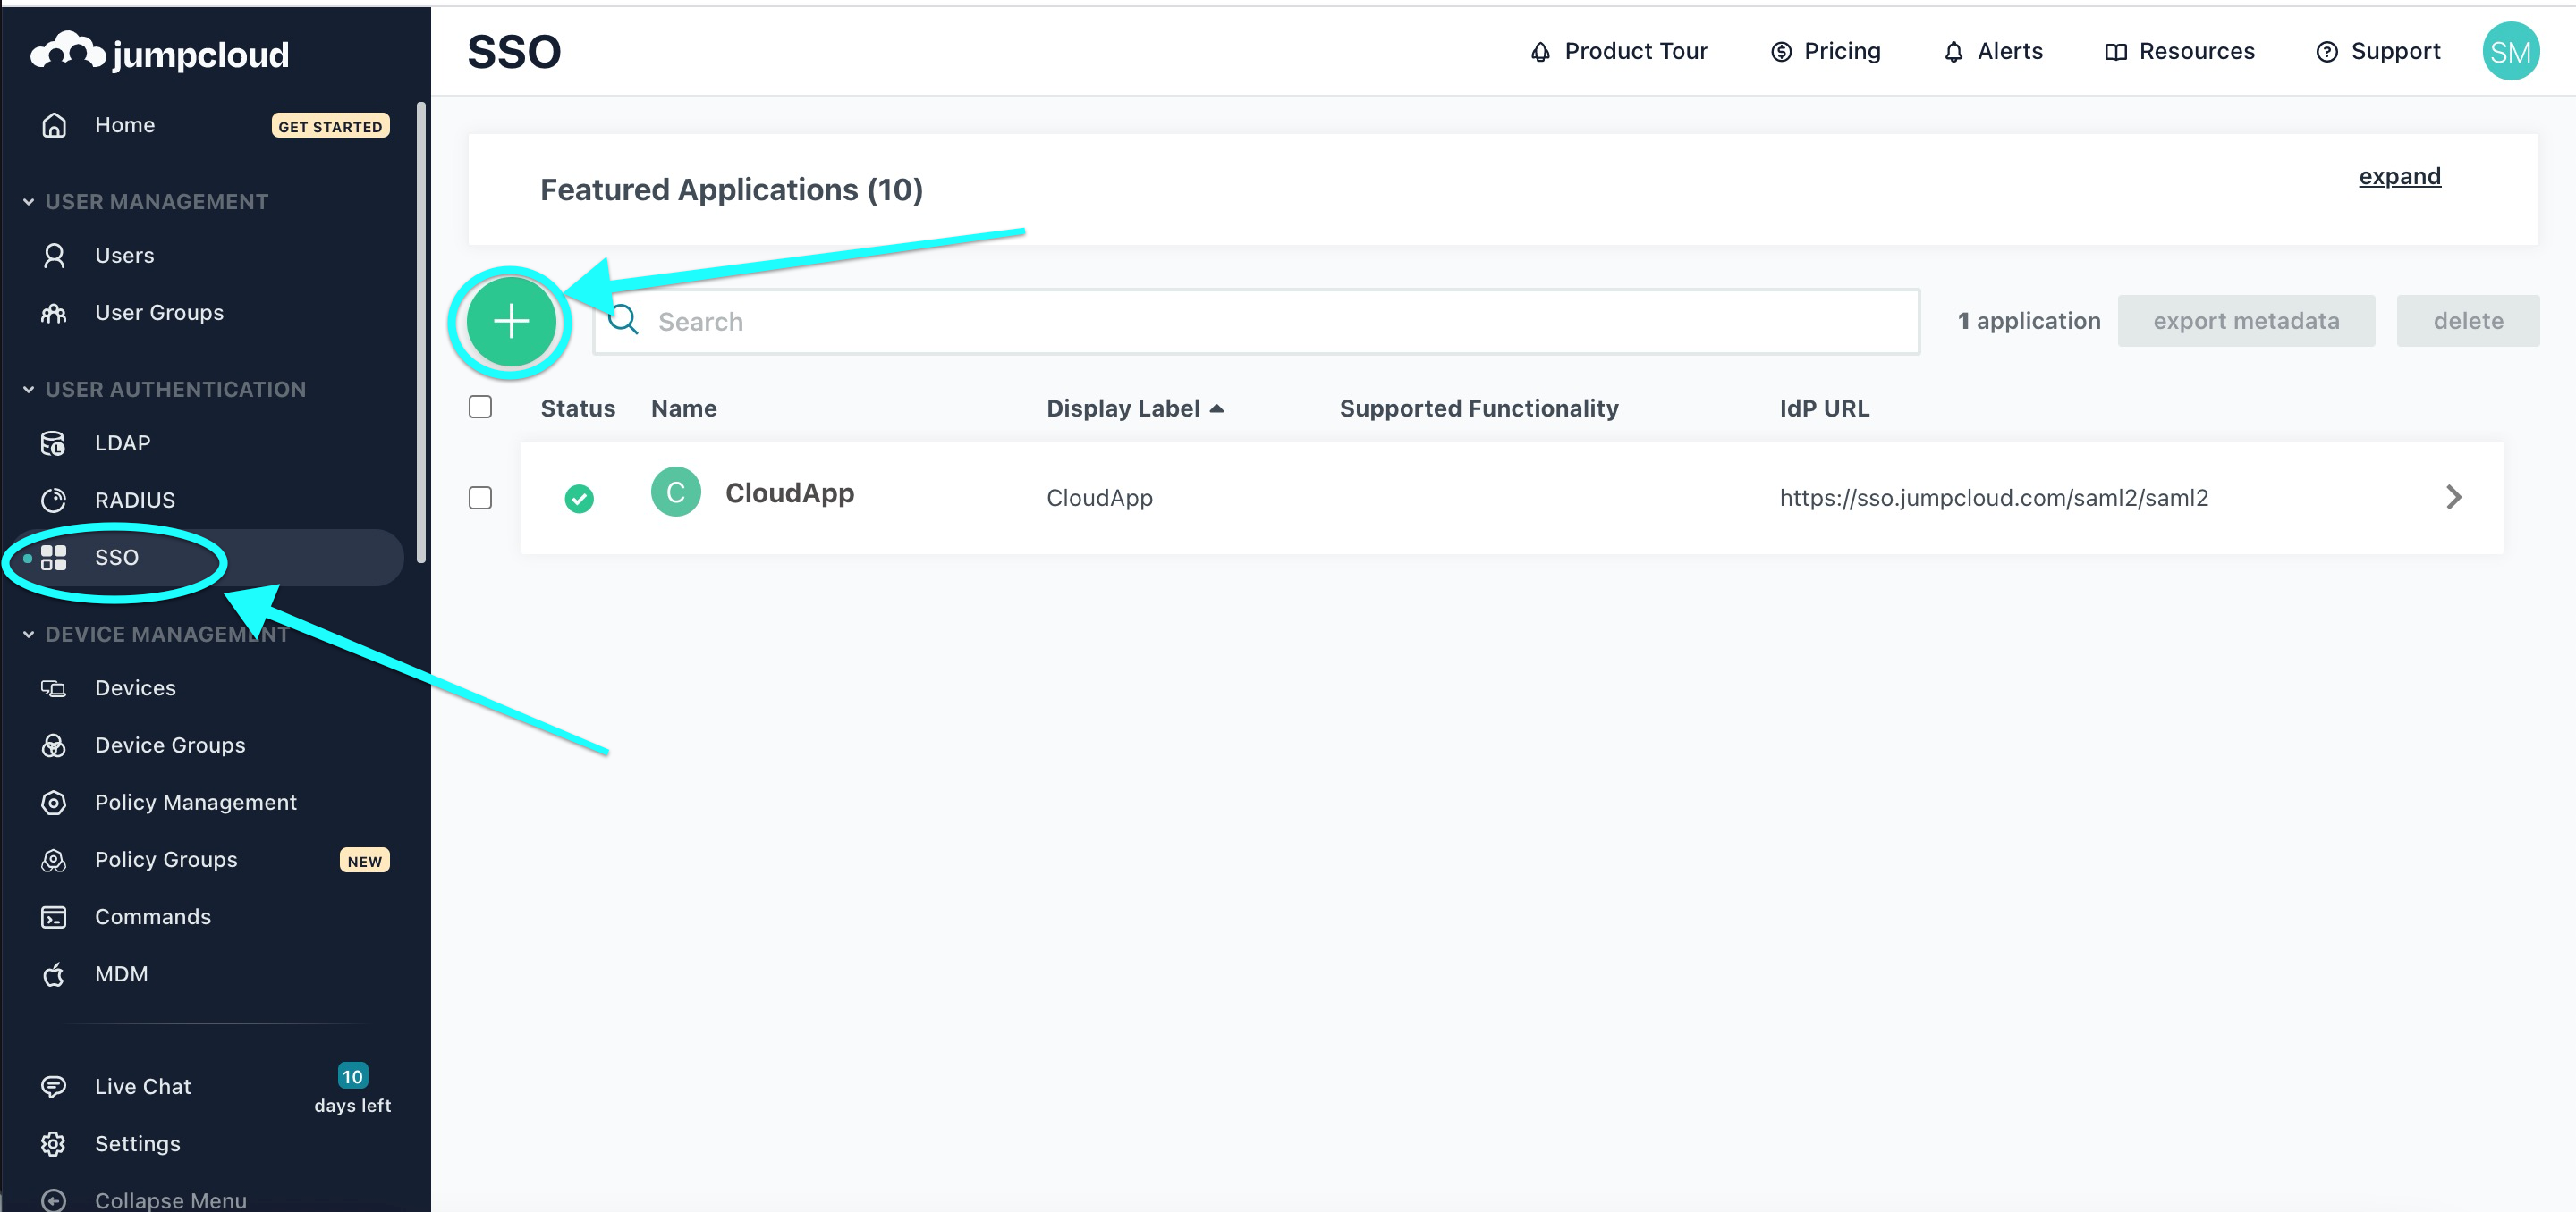Image resolution: width=2576 pixels, height=1212 pixels.
Task: Click the sidebar scrollbar
Action: pyautogui.click(x=422, y=332)
